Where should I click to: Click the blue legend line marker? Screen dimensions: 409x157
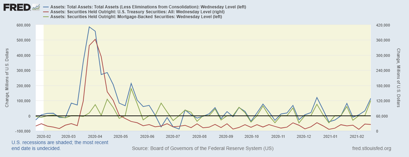(x=46, y=7)
